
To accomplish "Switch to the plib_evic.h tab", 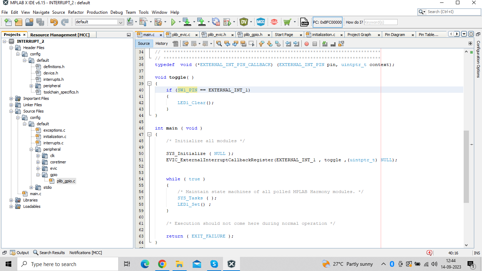I will point(216,35).
